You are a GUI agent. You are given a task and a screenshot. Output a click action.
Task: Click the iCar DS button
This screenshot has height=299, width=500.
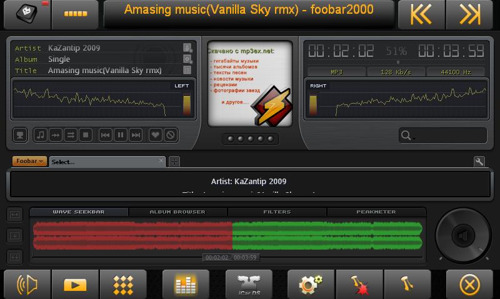tap(249, 284)
